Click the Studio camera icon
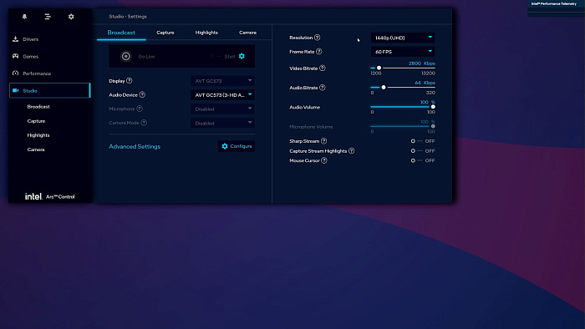 15,90
